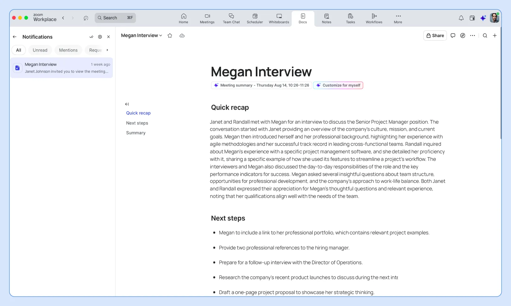Click the Share button
511x306 pixels.
[x=435, y=36]
